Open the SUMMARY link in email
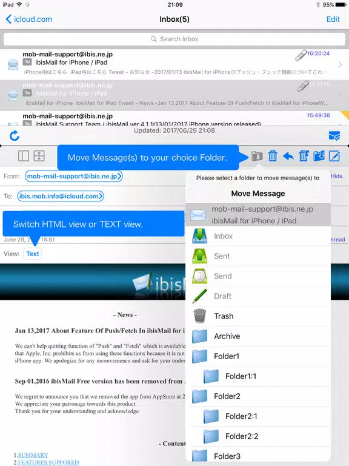Screen dimensions: 349x466 (x=33, y=455)
